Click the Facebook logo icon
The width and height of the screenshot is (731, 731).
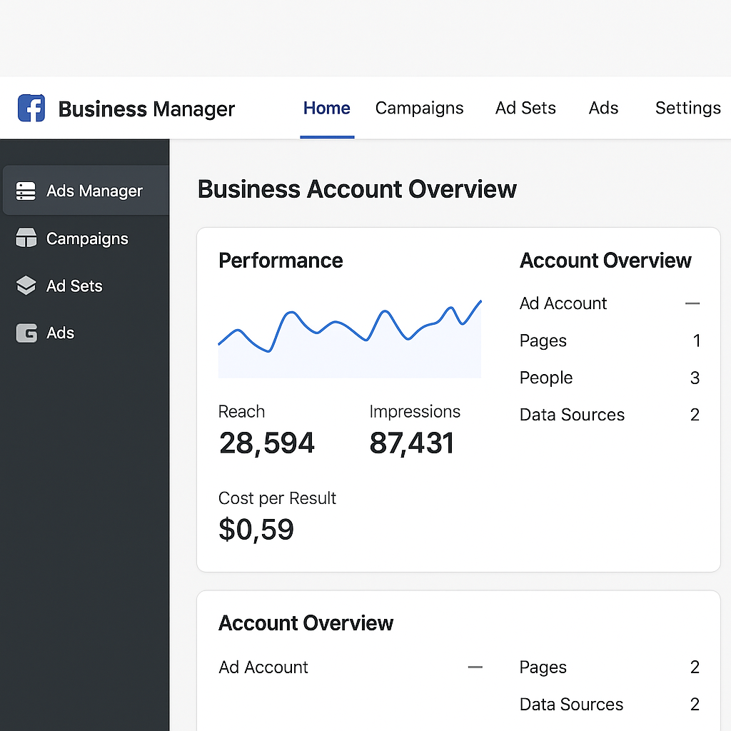[x=31, y=109]
